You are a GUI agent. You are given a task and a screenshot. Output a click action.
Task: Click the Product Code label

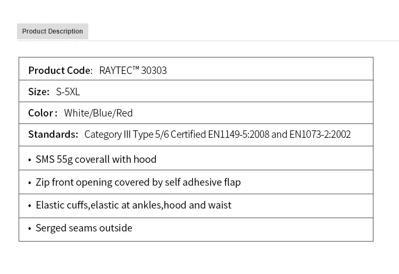click(61, 70)
